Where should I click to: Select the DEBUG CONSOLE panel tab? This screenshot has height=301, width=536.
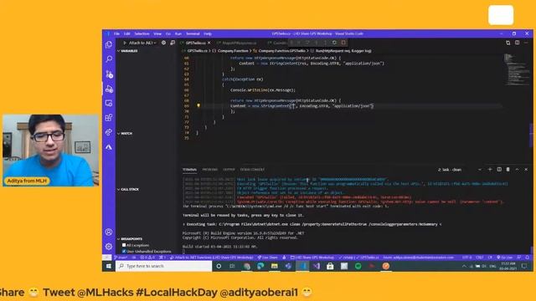[x=252, y=170]
